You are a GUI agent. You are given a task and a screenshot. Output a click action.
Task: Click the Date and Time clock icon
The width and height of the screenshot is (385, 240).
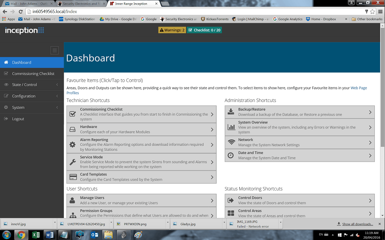point(231,155)
